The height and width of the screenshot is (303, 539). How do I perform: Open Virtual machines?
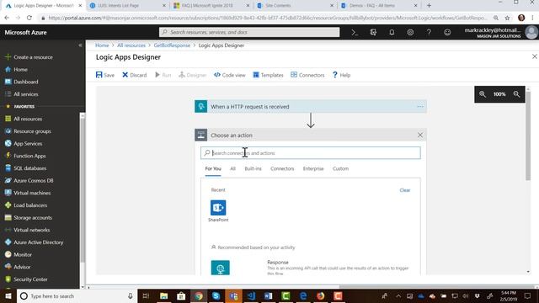click(28, 193)
